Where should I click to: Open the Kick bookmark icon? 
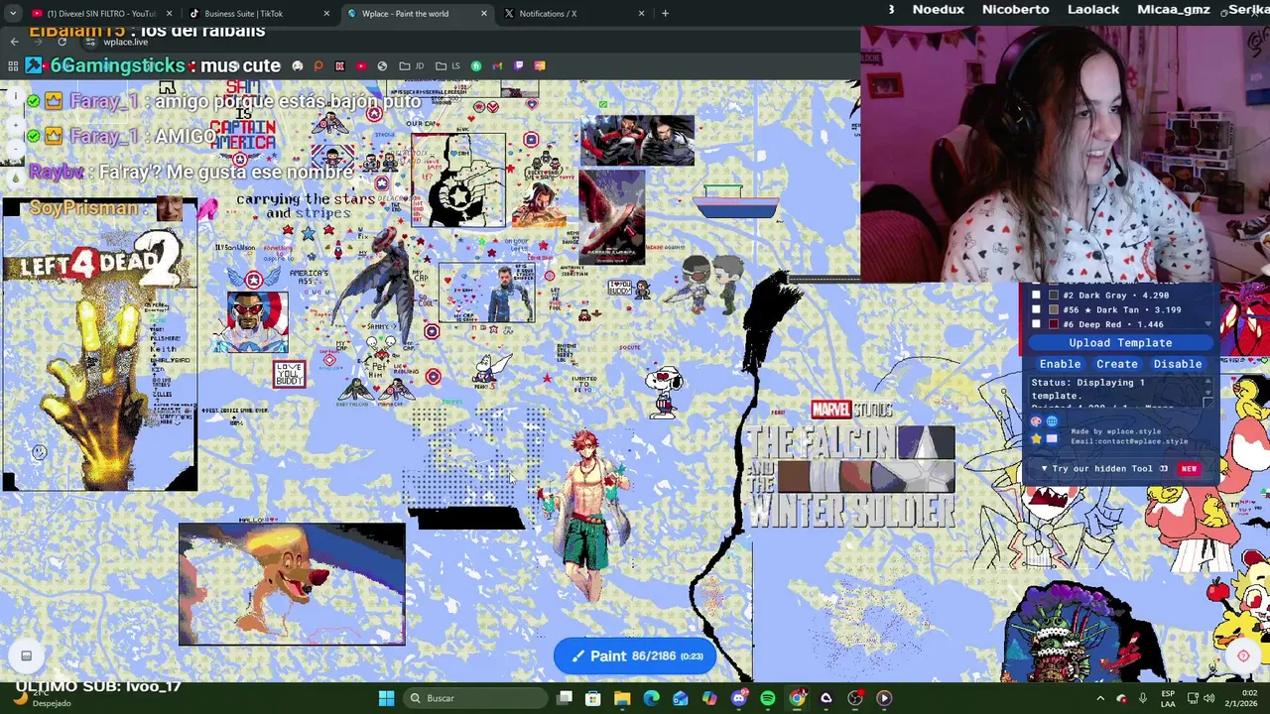click(x=339, y=65)
